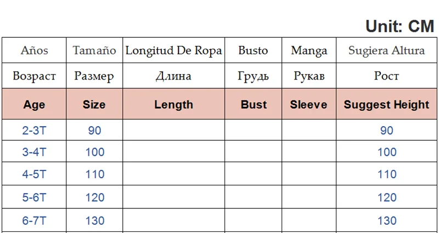Select the "6-7T" age cell
439x233 pixels.
[34, 220]
